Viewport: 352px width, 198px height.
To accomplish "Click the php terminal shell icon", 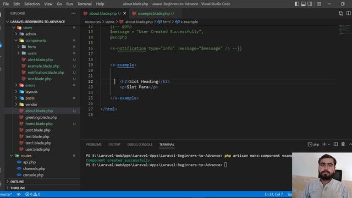I will 310,144.
